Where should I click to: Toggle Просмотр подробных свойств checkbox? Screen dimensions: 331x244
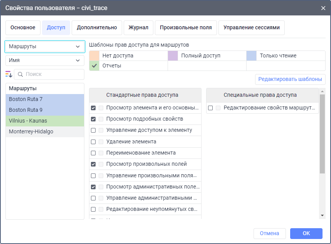93,119
